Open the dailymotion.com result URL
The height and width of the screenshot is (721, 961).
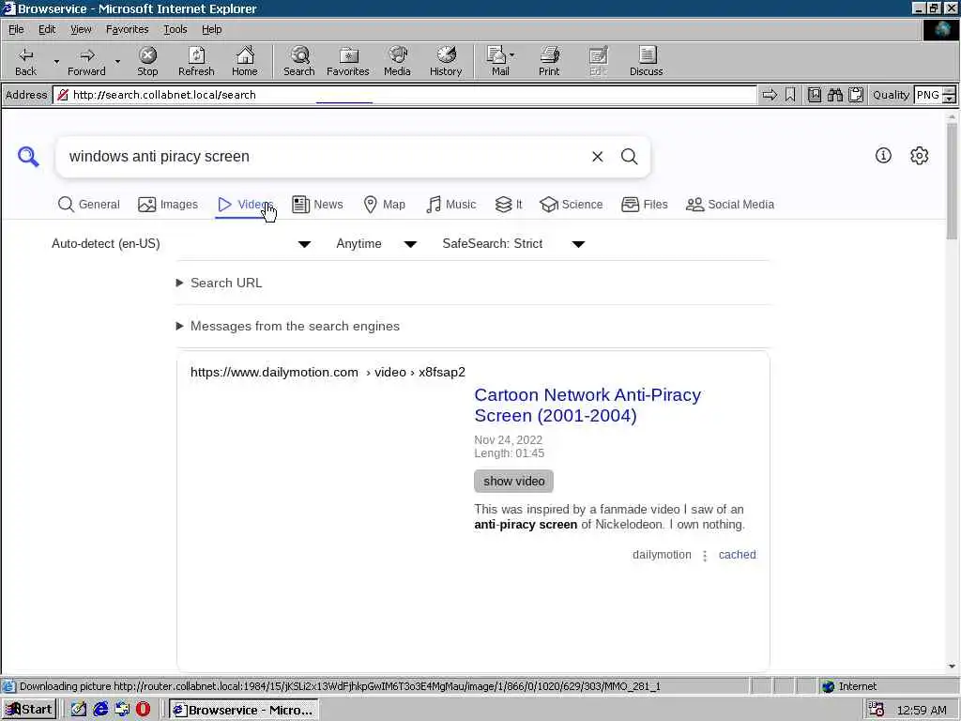tap(328, 372)
